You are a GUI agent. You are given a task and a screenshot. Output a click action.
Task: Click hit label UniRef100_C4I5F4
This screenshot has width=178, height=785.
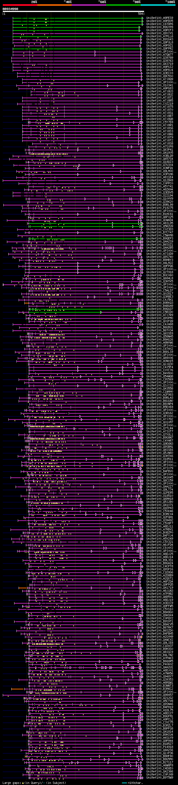(x=160, y=367)
